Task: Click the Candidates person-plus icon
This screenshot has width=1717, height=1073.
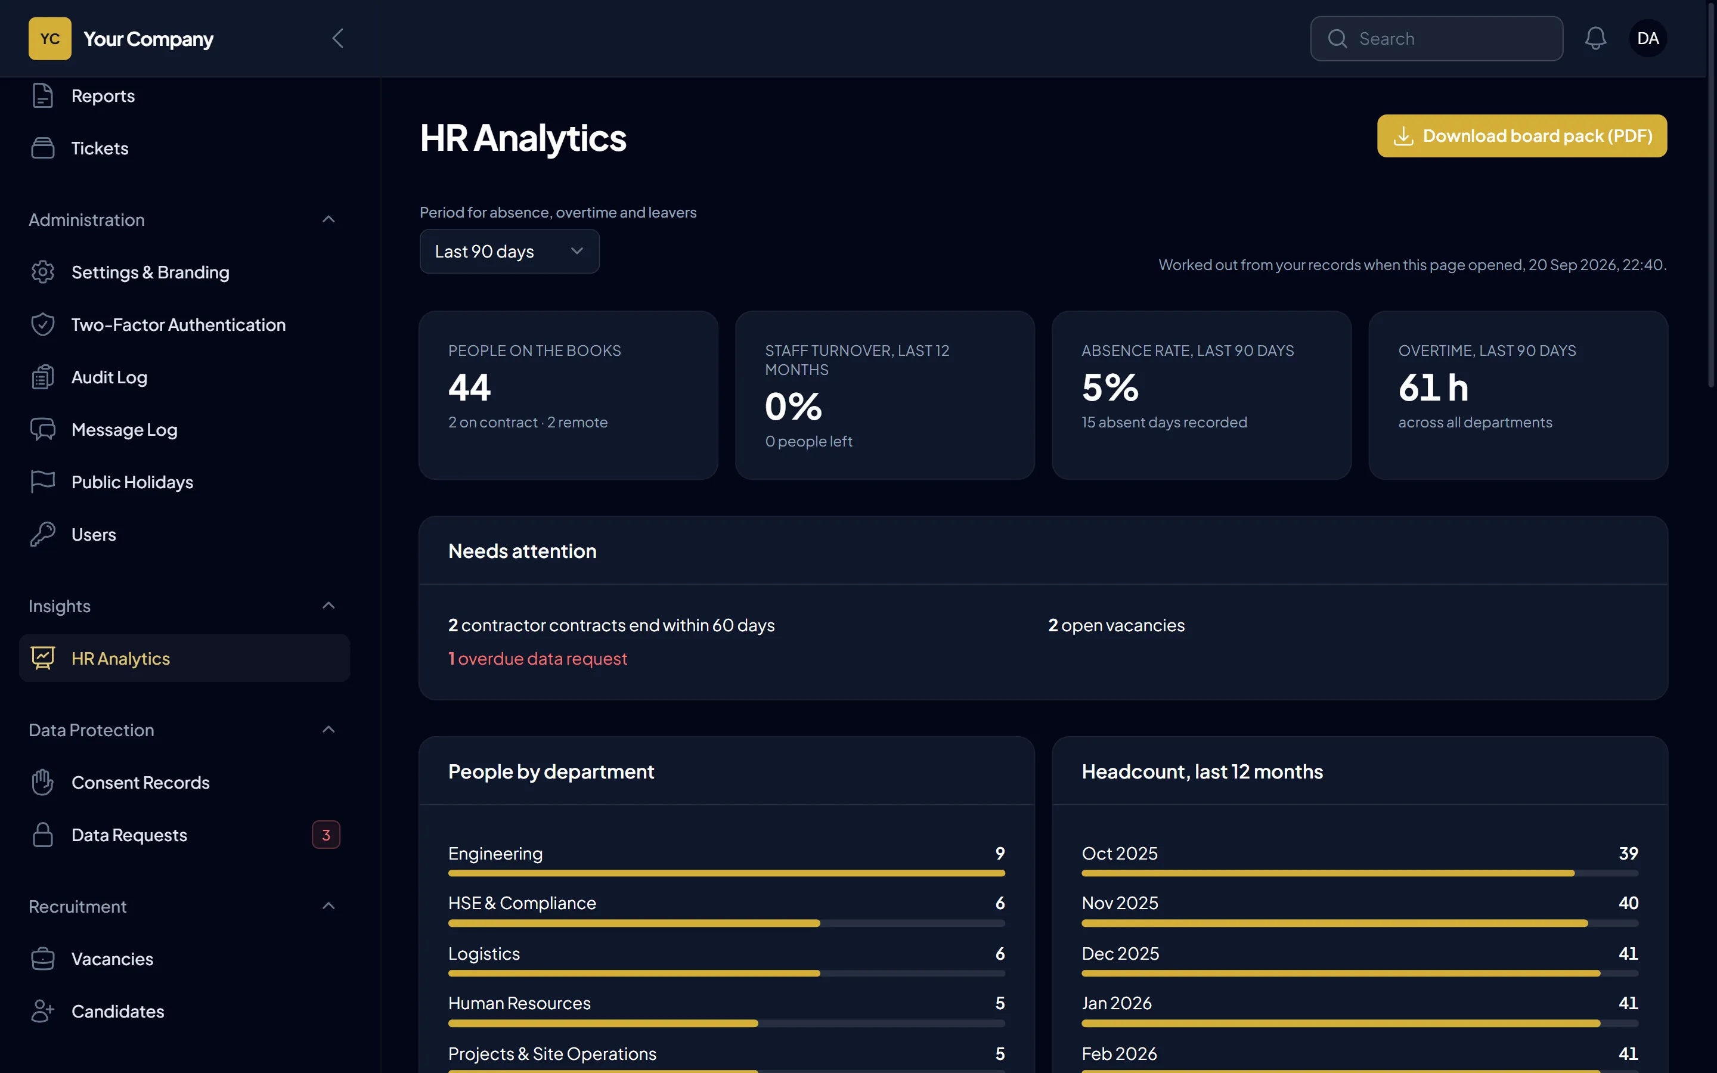Action: [42, 1011]
